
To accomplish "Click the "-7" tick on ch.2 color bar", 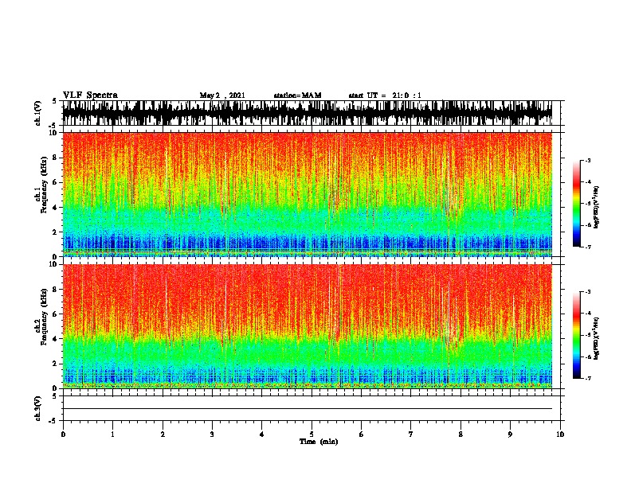I will [x=587, y=378].
